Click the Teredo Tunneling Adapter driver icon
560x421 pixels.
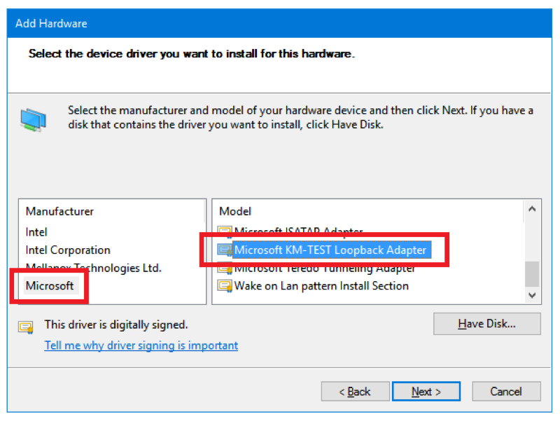pos(225,268)
